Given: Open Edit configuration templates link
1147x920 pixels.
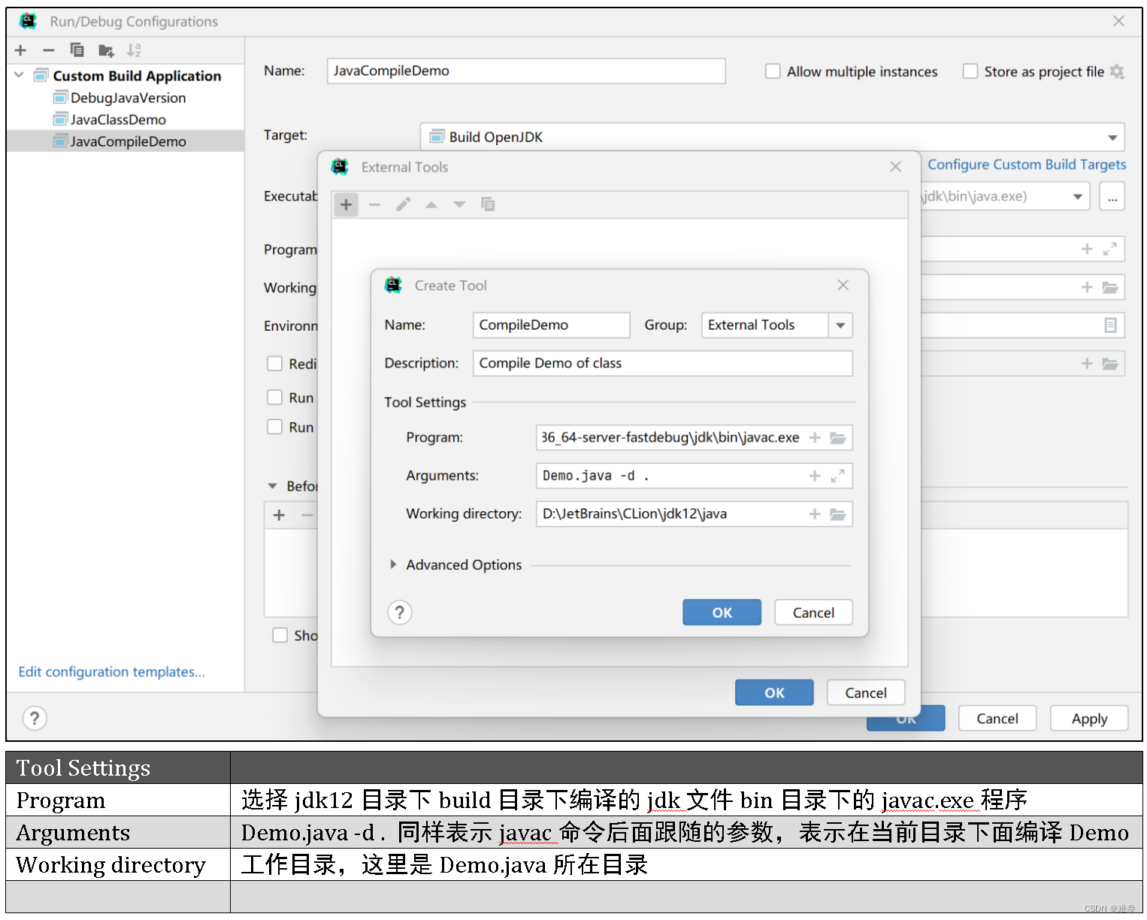Looking at the screenshot, I should point(111,672).
